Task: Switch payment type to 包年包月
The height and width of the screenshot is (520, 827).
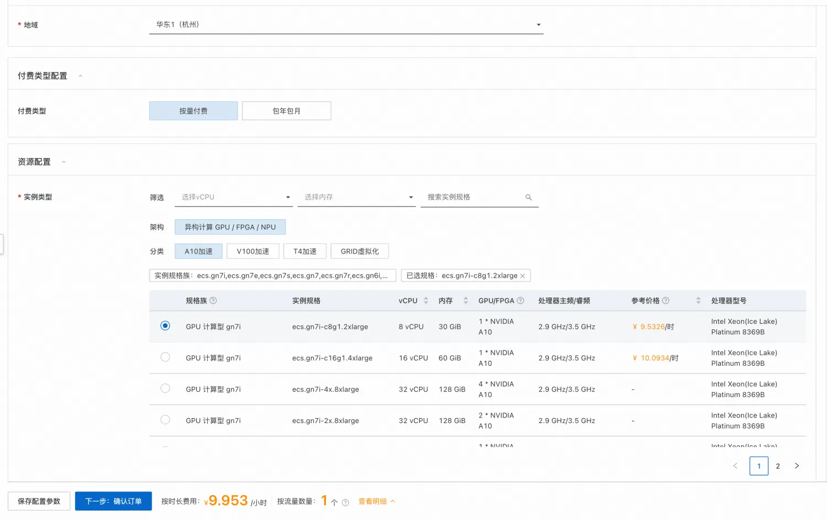Action: coord(286,110)
